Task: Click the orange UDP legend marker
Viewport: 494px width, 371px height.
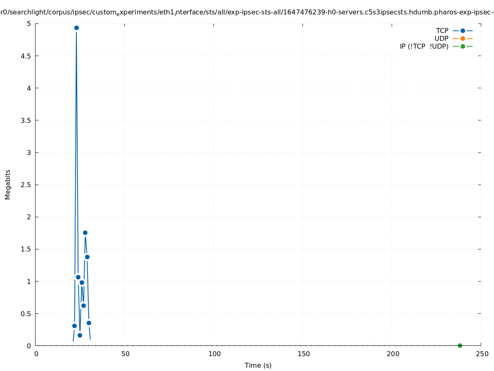Action: tap(463, 39)
